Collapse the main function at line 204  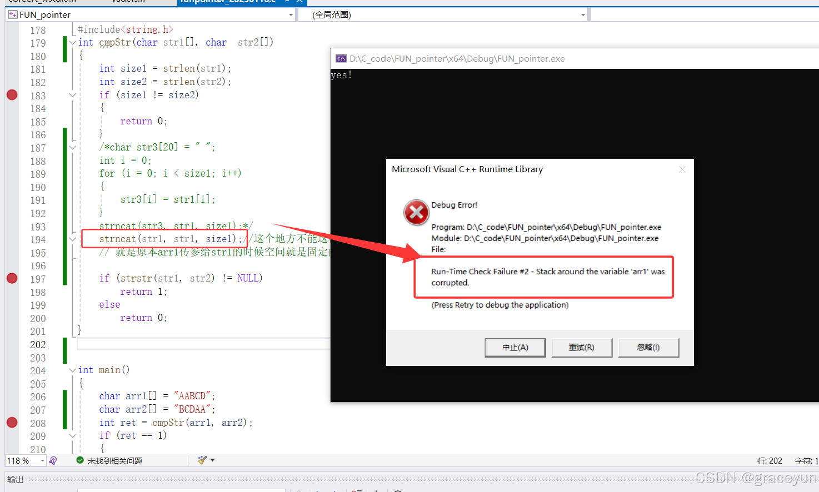click(x=72, y=370)
